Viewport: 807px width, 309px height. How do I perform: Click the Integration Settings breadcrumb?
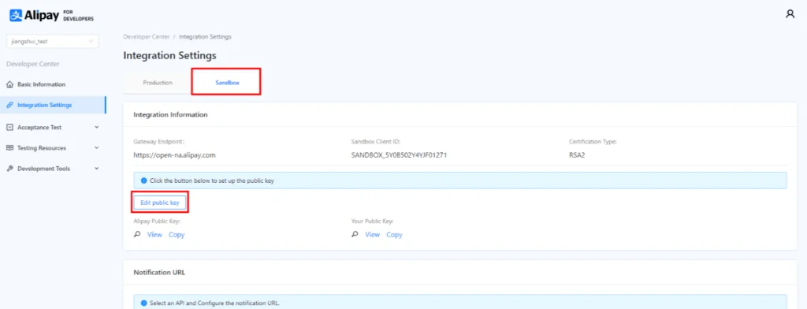pos(205,37)
